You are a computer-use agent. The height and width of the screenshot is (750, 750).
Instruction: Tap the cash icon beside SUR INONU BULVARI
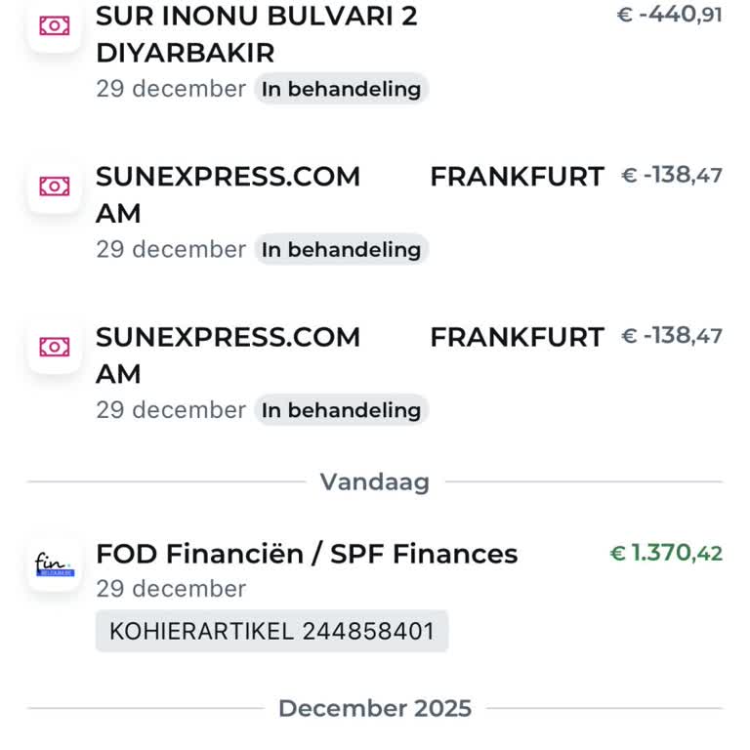[x=55, y=25]
